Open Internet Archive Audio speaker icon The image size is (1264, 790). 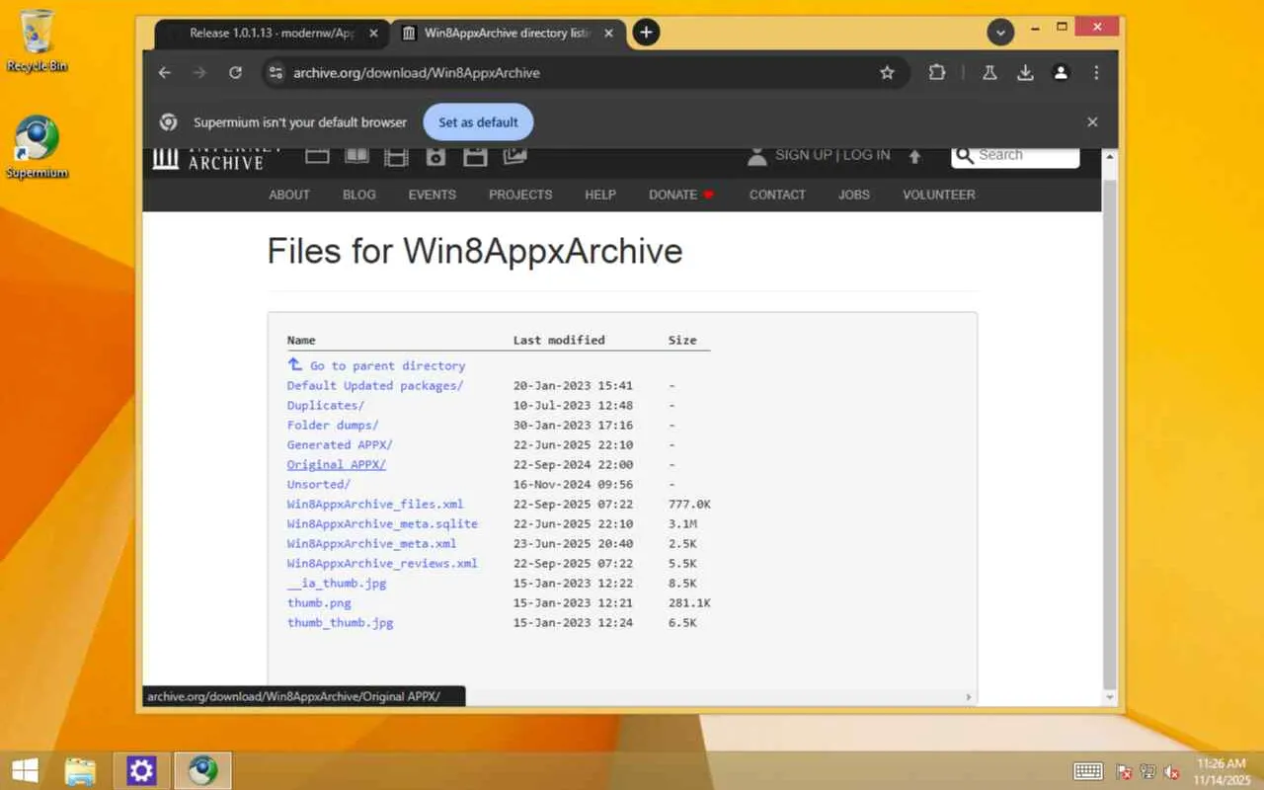click(x=435, y=155)
